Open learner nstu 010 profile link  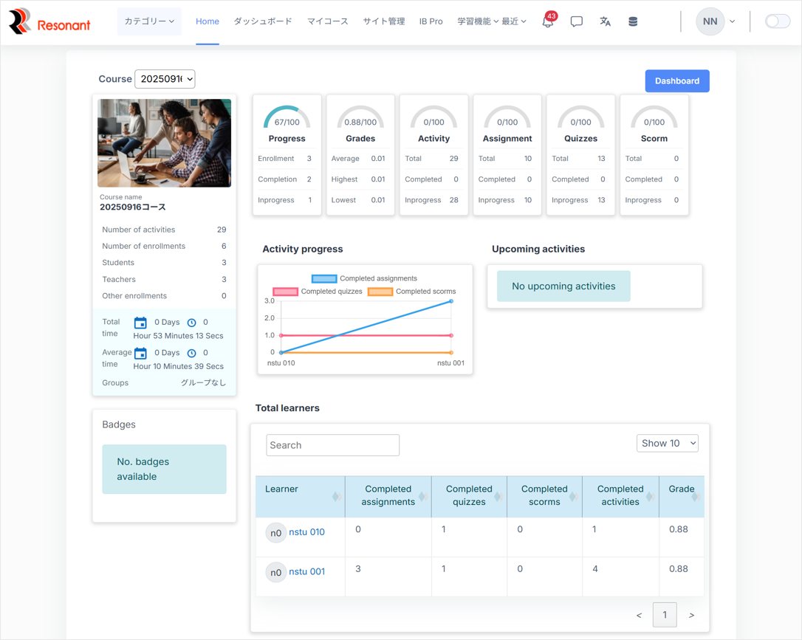tap(306, 531)
